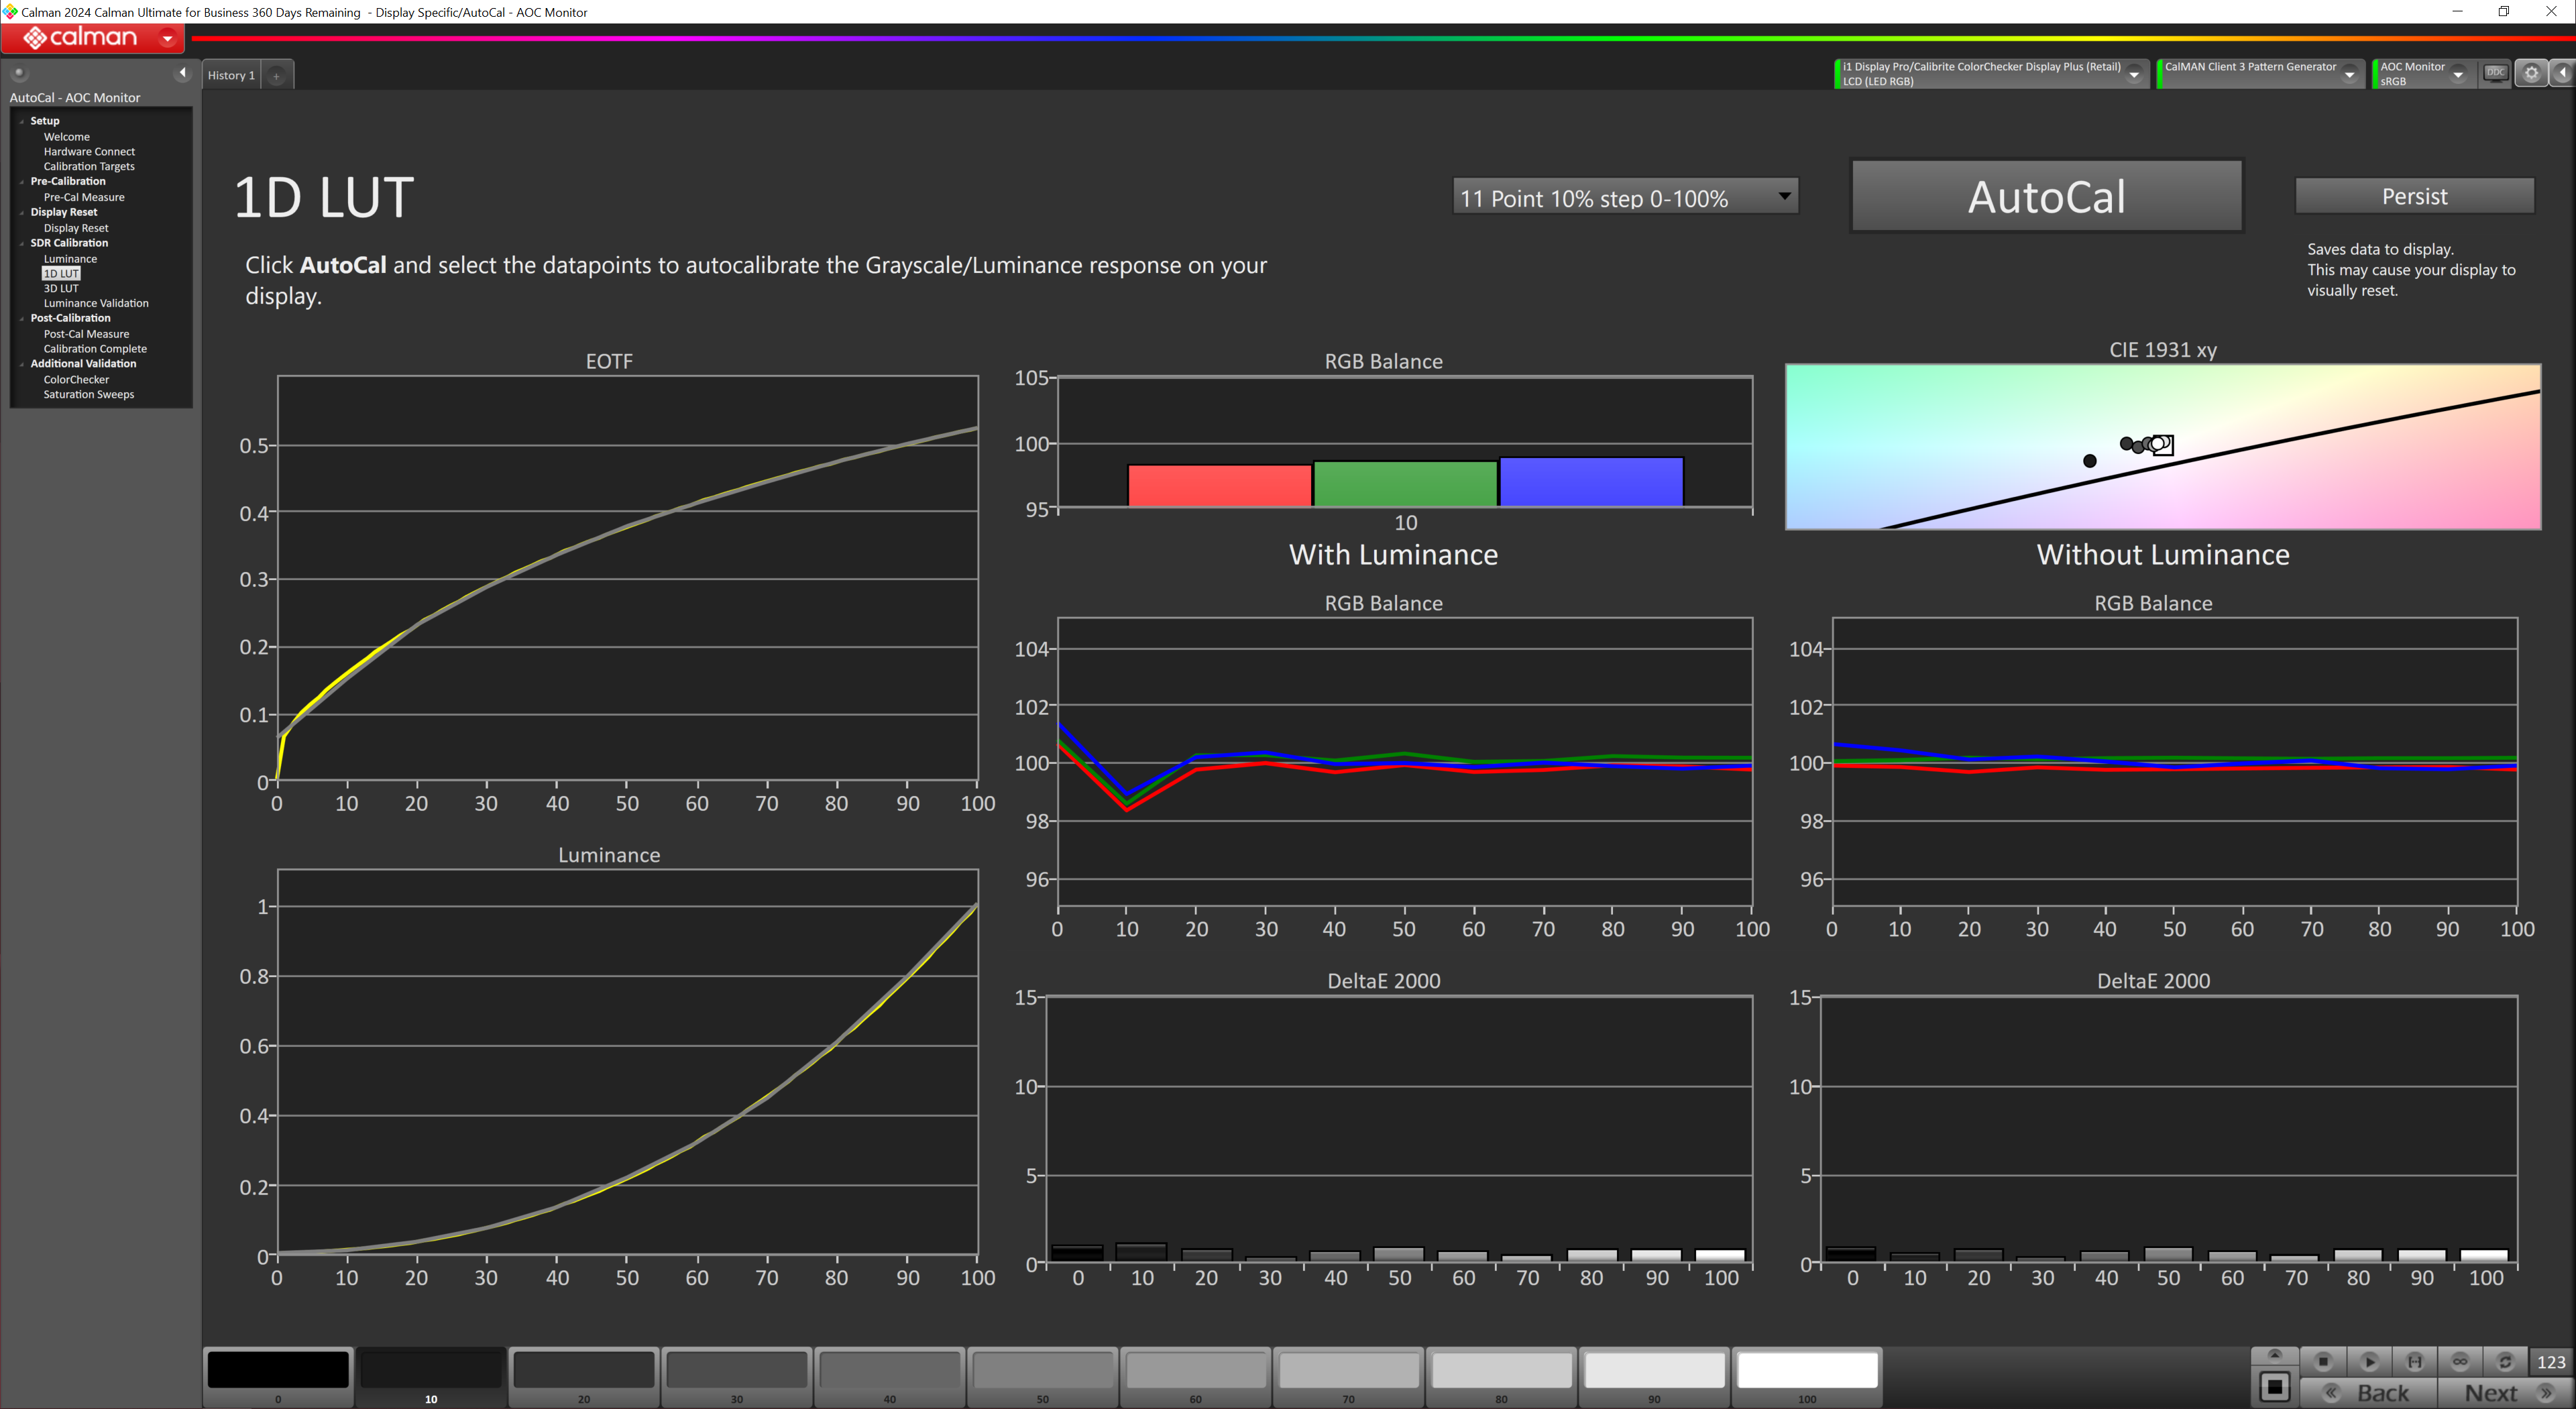The image size is (2576, 1409).
Task: Toggle the 123 numeric readout button
Action: coord(2551,1361)
